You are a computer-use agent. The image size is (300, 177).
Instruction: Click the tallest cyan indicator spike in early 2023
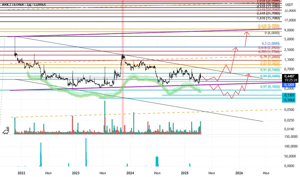86,152
